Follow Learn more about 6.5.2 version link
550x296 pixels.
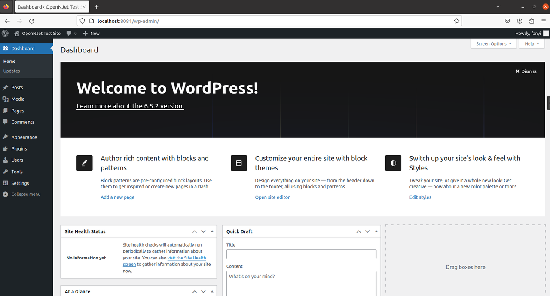pos(130,106)
